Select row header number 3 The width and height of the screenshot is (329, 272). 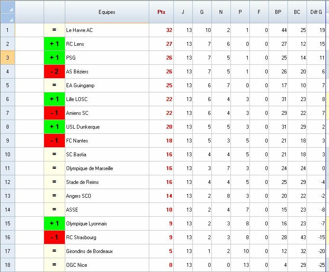(x=7, y=58)
